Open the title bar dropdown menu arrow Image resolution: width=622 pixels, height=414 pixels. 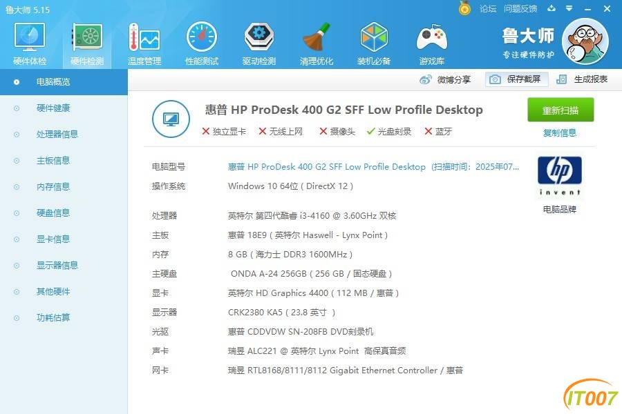[569, 8]
